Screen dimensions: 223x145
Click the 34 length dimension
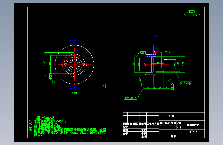160,88
